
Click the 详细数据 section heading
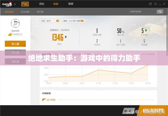tap(46, 93)
